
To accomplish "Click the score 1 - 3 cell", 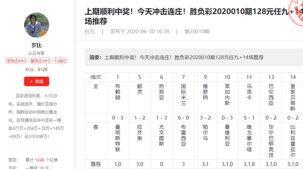I will pos(162,118).
